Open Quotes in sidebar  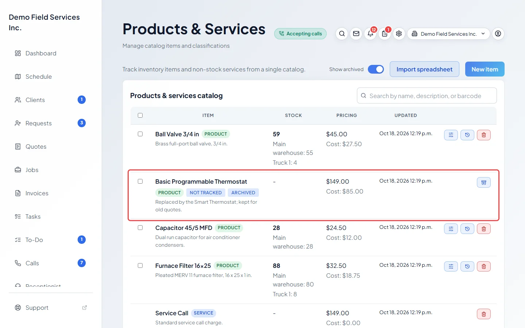click(x=51, y=147)
